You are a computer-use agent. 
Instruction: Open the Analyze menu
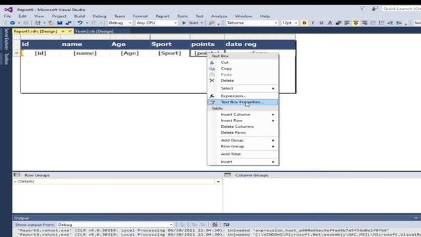(219, 16)
